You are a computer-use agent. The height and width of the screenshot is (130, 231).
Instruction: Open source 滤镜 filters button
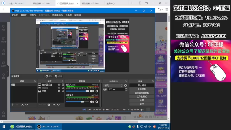58,76
